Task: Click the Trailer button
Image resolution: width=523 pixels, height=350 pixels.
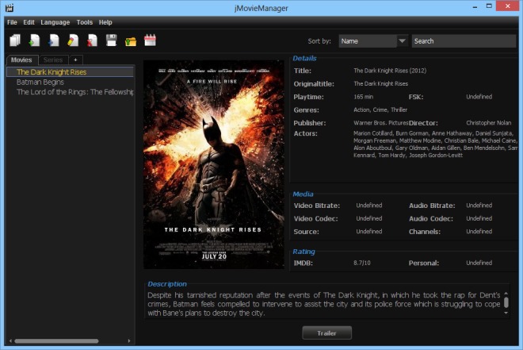Action: coord(326,333)
